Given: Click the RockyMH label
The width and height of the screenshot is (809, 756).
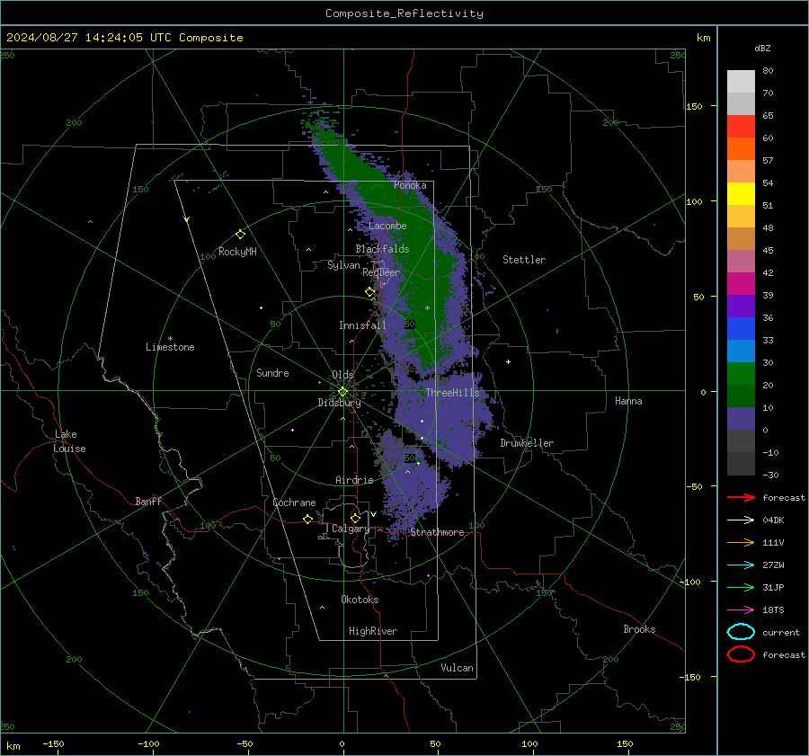Looking at the screenshot, I should point(237,252).
